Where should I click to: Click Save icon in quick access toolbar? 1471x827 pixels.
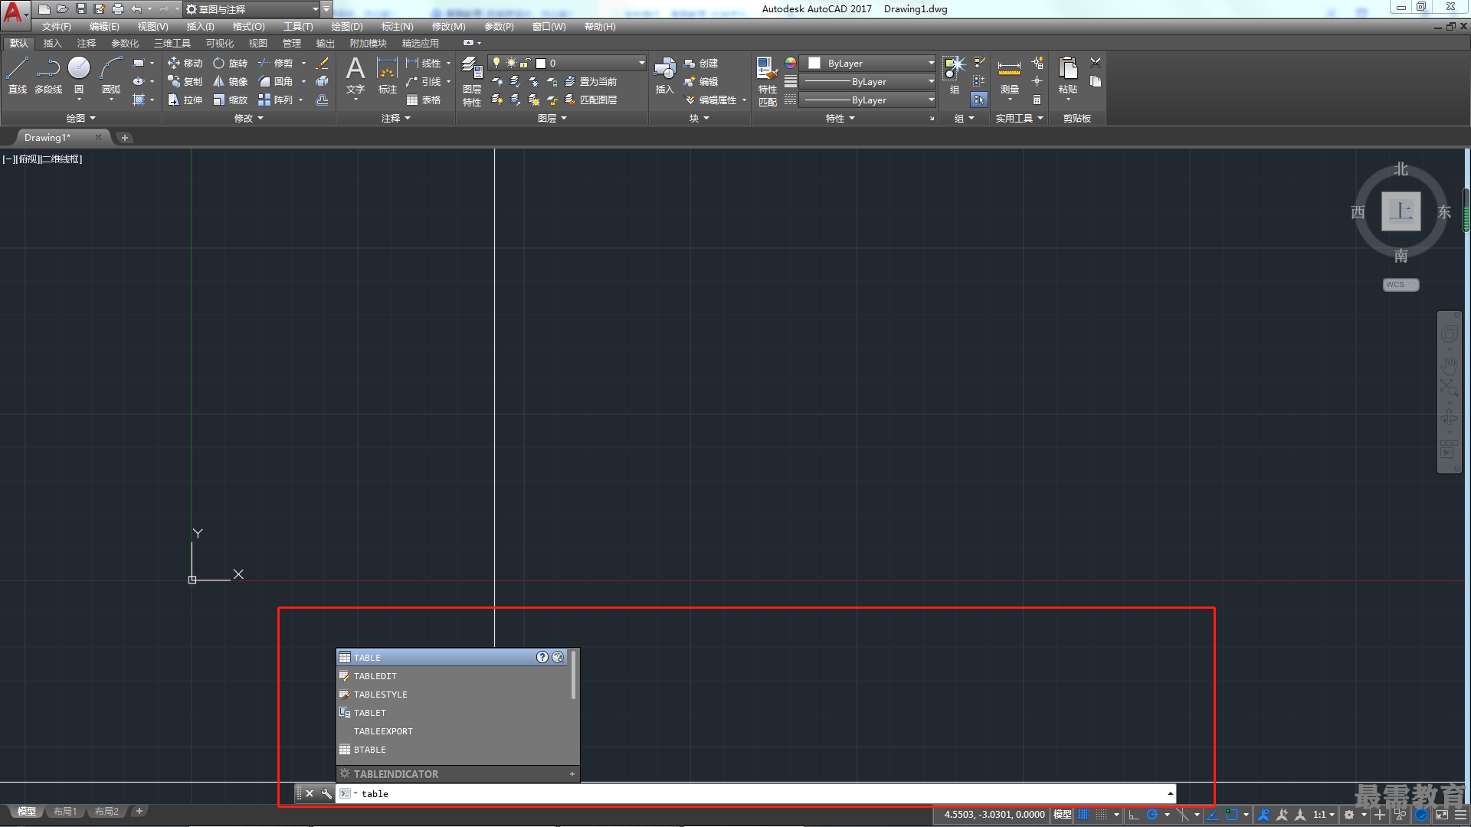point(80,9)
